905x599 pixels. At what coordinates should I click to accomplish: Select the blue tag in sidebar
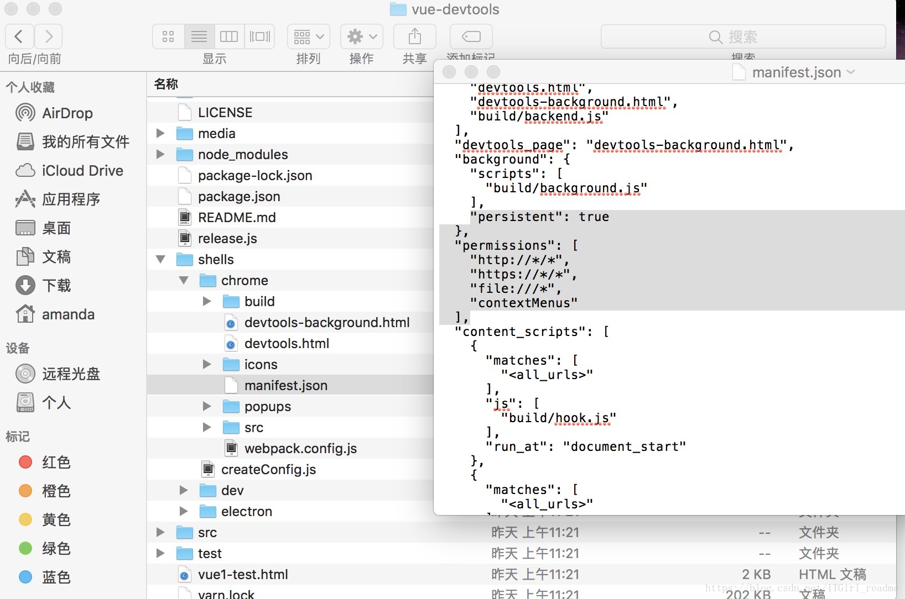tap(44, 577)
